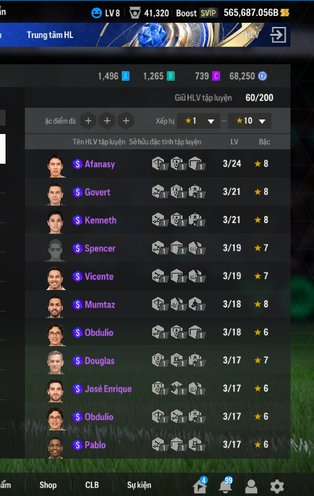Click the purple C card icon
The image size is (314, 496).
[216, 76]
